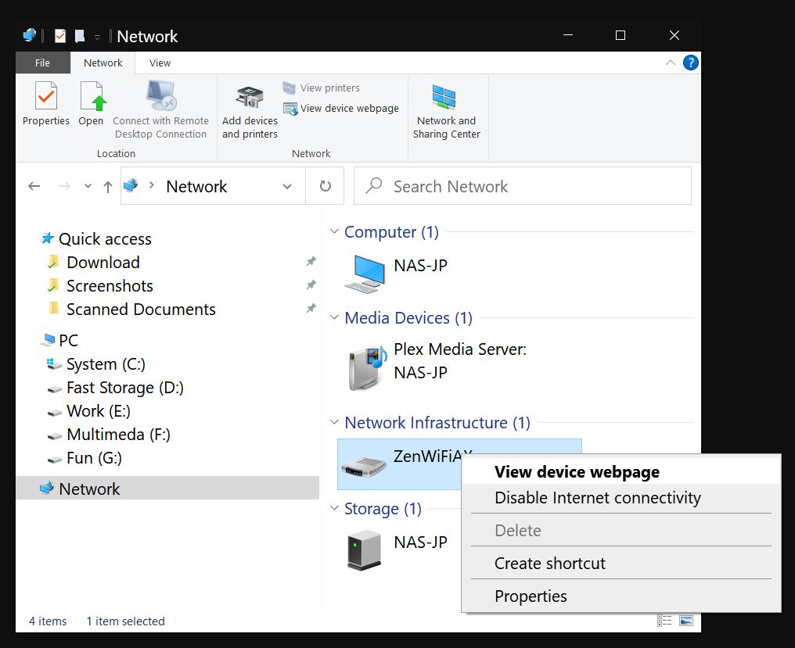Open the View device webpage ribbon command
The width and height of the screenshot is (795, 648).
point(343,108)
